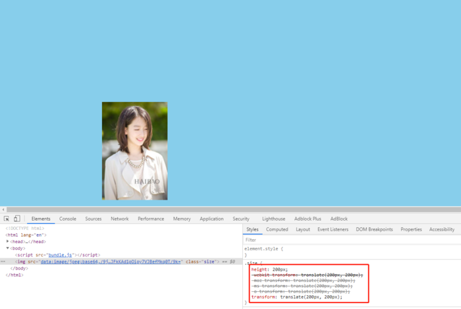The height and width of the screenshot is (309, 461).
Task: Open the Lighthouse tab
Action: point(273,219)
